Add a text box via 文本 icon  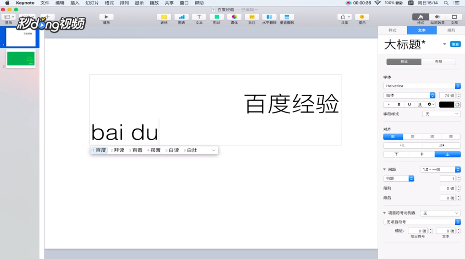[199, 17]
